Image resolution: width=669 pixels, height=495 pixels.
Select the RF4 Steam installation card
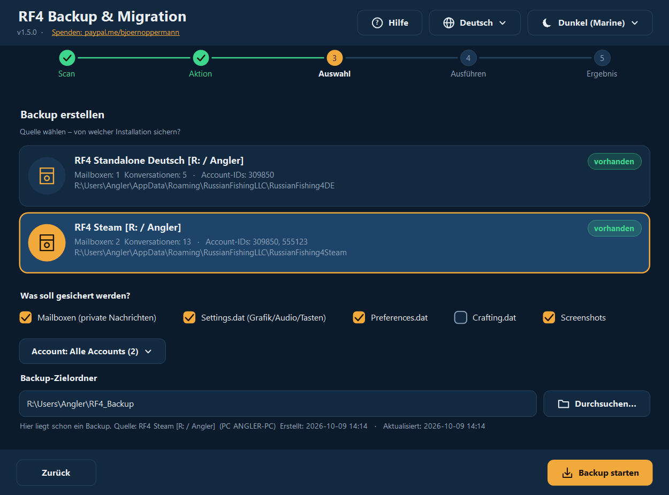point(334,243)
